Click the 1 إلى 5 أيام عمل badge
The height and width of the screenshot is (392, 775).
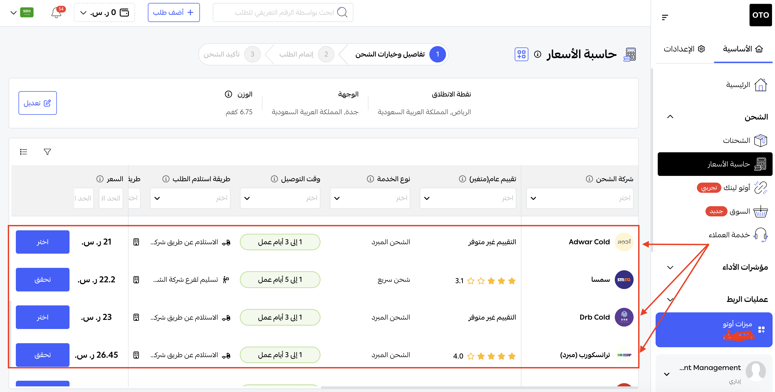pyautogui.click(x=280, y=280)
